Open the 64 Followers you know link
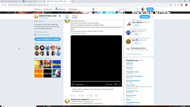Image resolution: width=190 pixels, height=107 pixels. 44,44
